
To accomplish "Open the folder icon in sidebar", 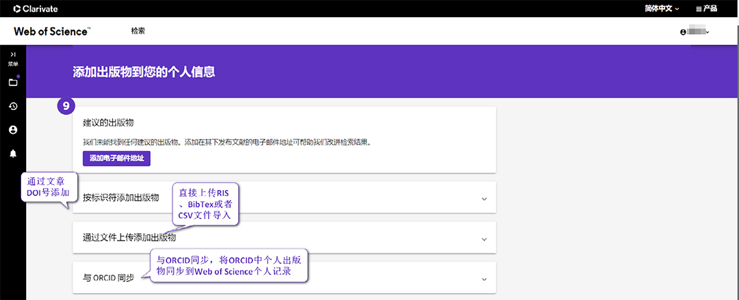I will tap(13, 83).
